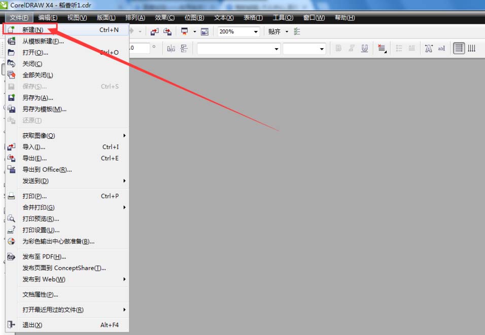Set text direction to vertical
Image resolution: width=485 pixels, height=335 pixels.
click(x=471, y=48)
